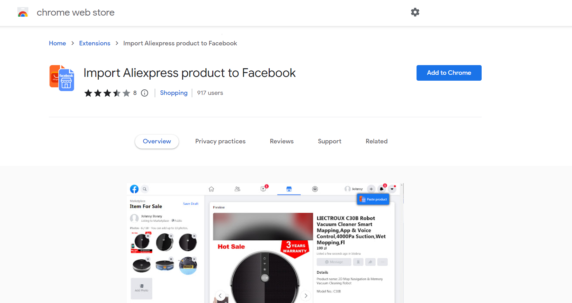This screenshot has width=572, height=303.
Task: Show the next screenshot with right arrow
Action: click(306, 296)
